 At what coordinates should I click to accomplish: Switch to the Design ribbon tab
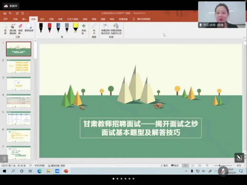[42, 19]
